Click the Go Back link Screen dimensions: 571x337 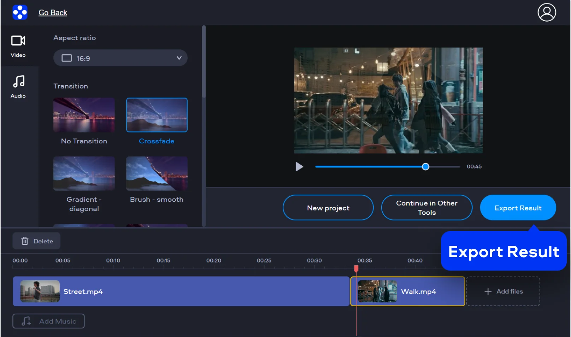53,13
